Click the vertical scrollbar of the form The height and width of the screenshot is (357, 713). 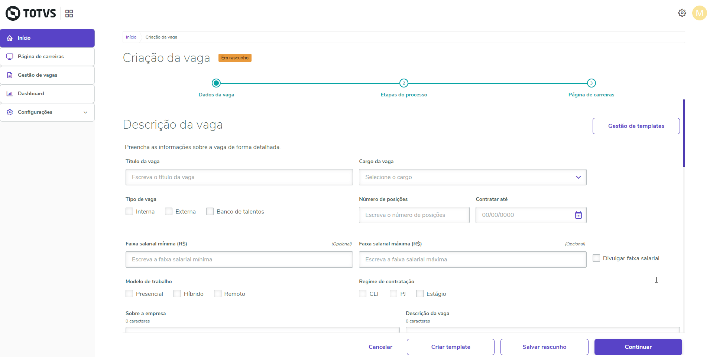(684, 133)
